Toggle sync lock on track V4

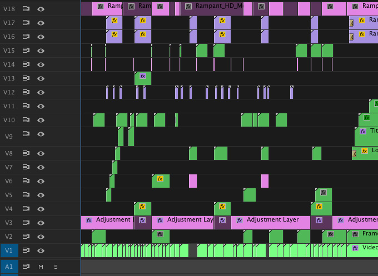pyautogui.click(x=26, y=209)
